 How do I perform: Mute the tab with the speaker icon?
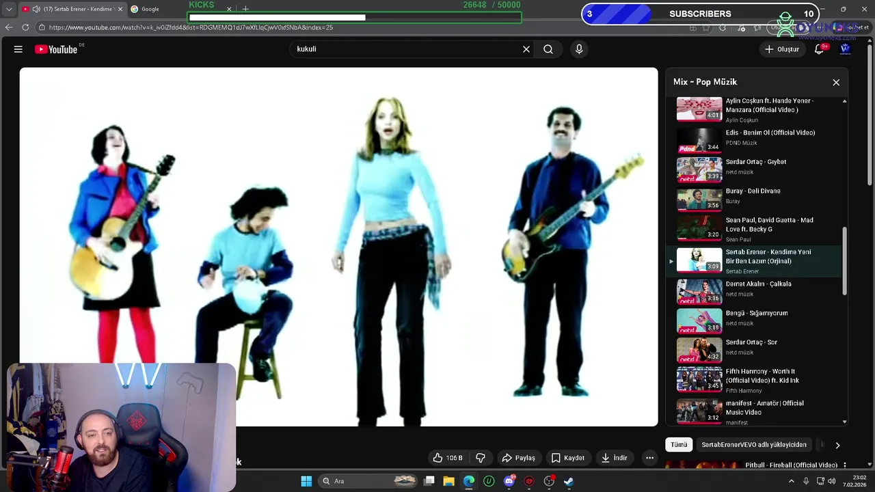coord(36,9)
